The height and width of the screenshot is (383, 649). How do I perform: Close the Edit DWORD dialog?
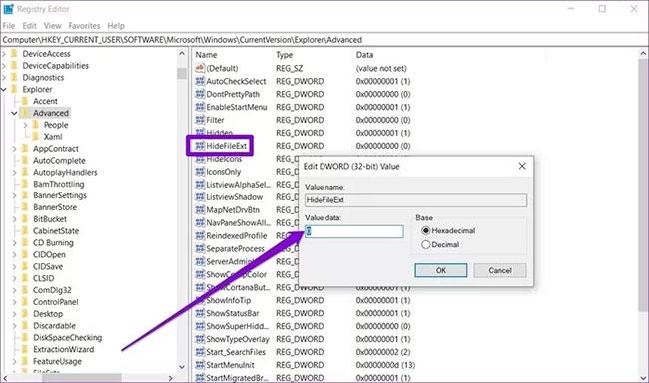(522, 166)
